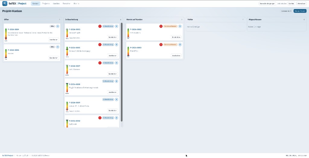The width and height of the screenshot is (309, 158).
Task: Edit project P-2026-0005 via Bearbeiten
Action: tap(113, 56)
